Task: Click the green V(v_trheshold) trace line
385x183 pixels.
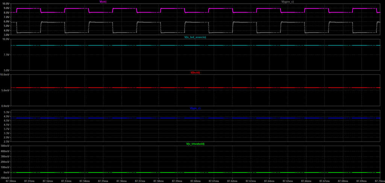Action: click(196, 172)
